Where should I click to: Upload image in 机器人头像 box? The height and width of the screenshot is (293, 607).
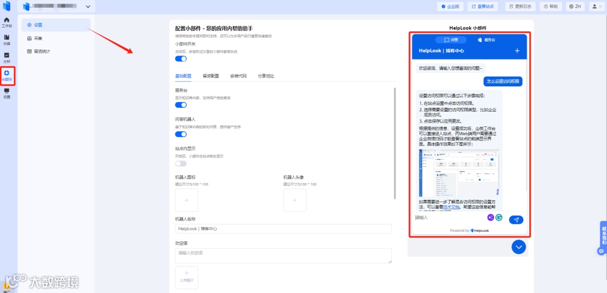coord(295,200)
